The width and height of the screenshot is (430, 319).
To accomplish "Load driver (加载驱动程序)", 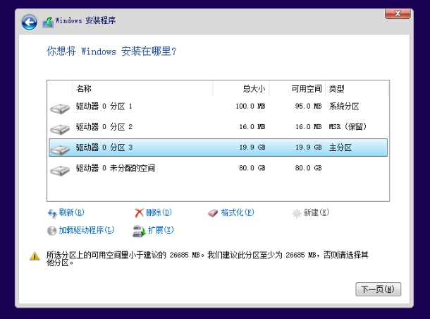I will click(x=80, y=230).
